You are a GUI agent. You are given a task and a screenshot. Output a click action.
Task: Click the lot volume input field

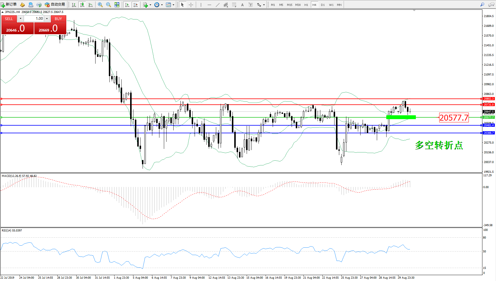(x=34, y=19)
